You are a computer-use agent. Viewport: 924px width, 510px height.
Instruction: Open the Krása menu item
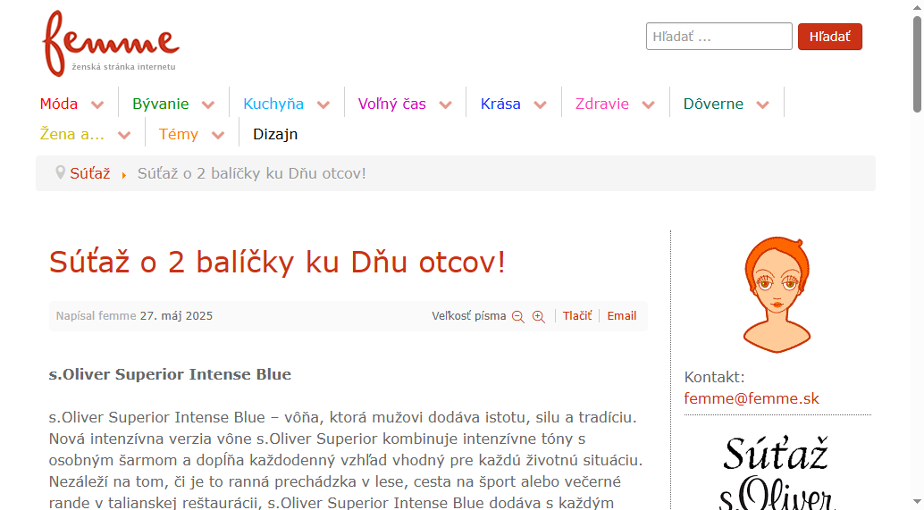click(x=500, y=104)
